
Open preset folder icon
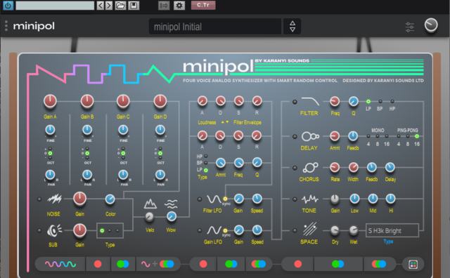(120, 5)
